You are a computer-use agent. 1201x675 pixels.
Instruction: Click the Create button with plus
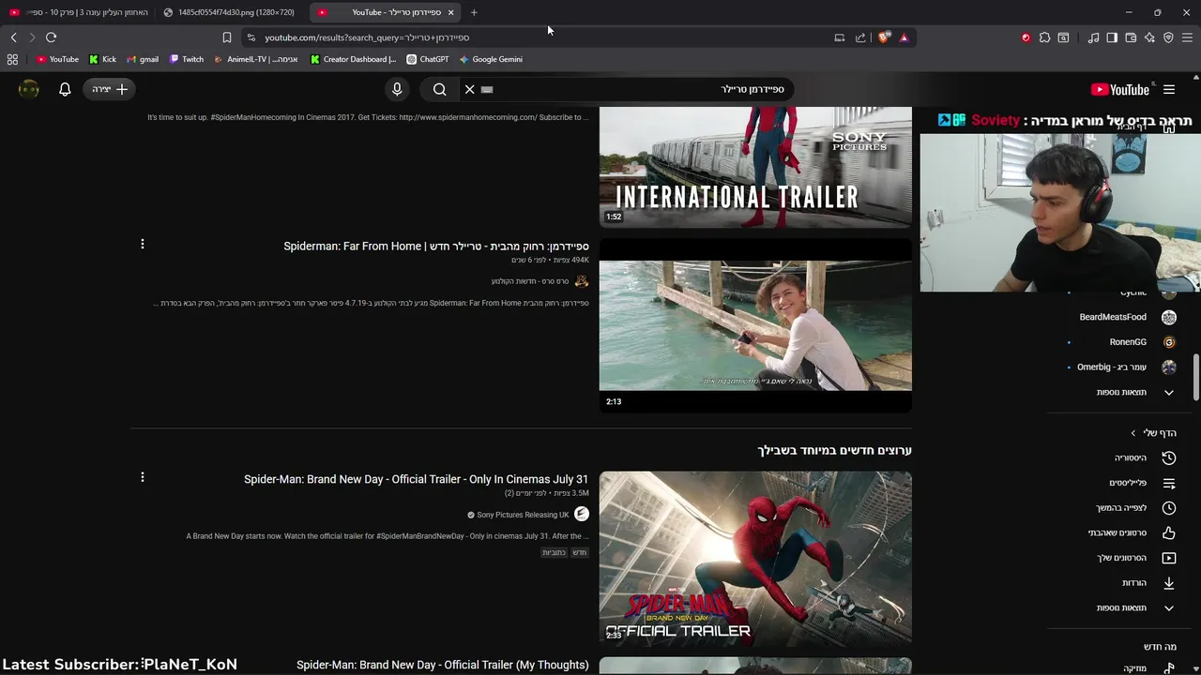110,89
